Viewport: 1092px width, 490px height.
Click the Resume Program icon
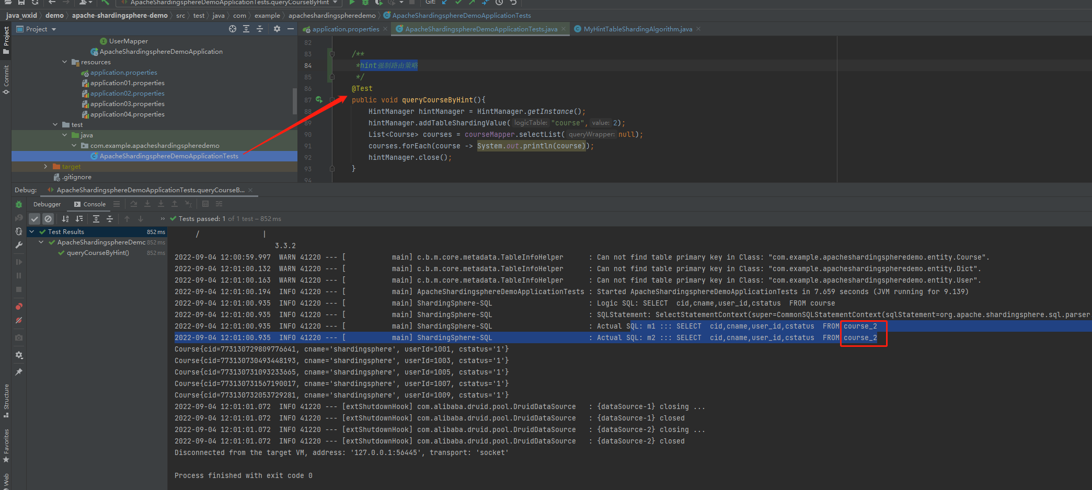click(19, 262)
